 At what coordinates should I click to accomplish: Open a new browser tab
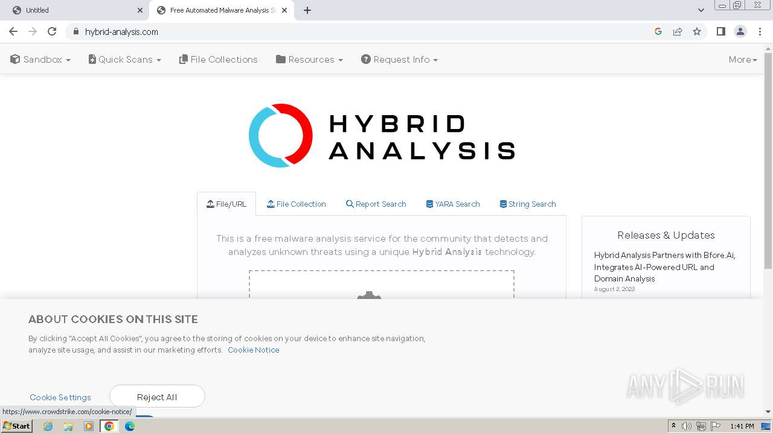[307, 10]
